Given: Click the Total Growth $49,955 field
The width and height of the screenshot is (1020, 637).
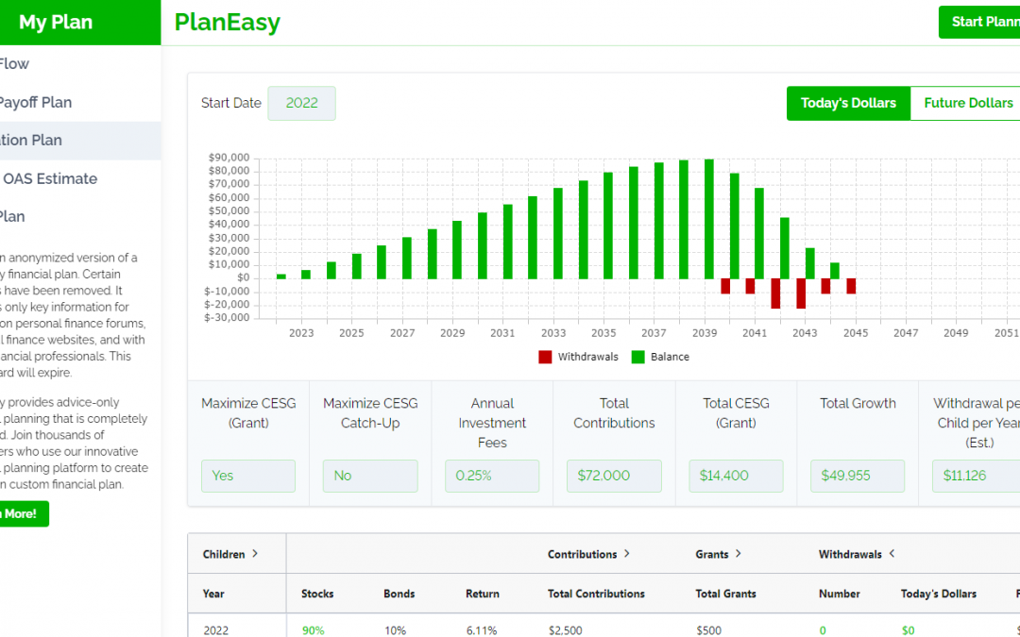Looking at the screenshot, I should click(858, 476).
